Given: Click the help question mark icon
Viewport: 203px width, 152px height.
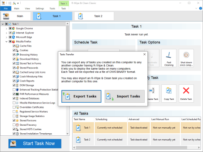Looking at the screenshot, I should coord(201,8).
